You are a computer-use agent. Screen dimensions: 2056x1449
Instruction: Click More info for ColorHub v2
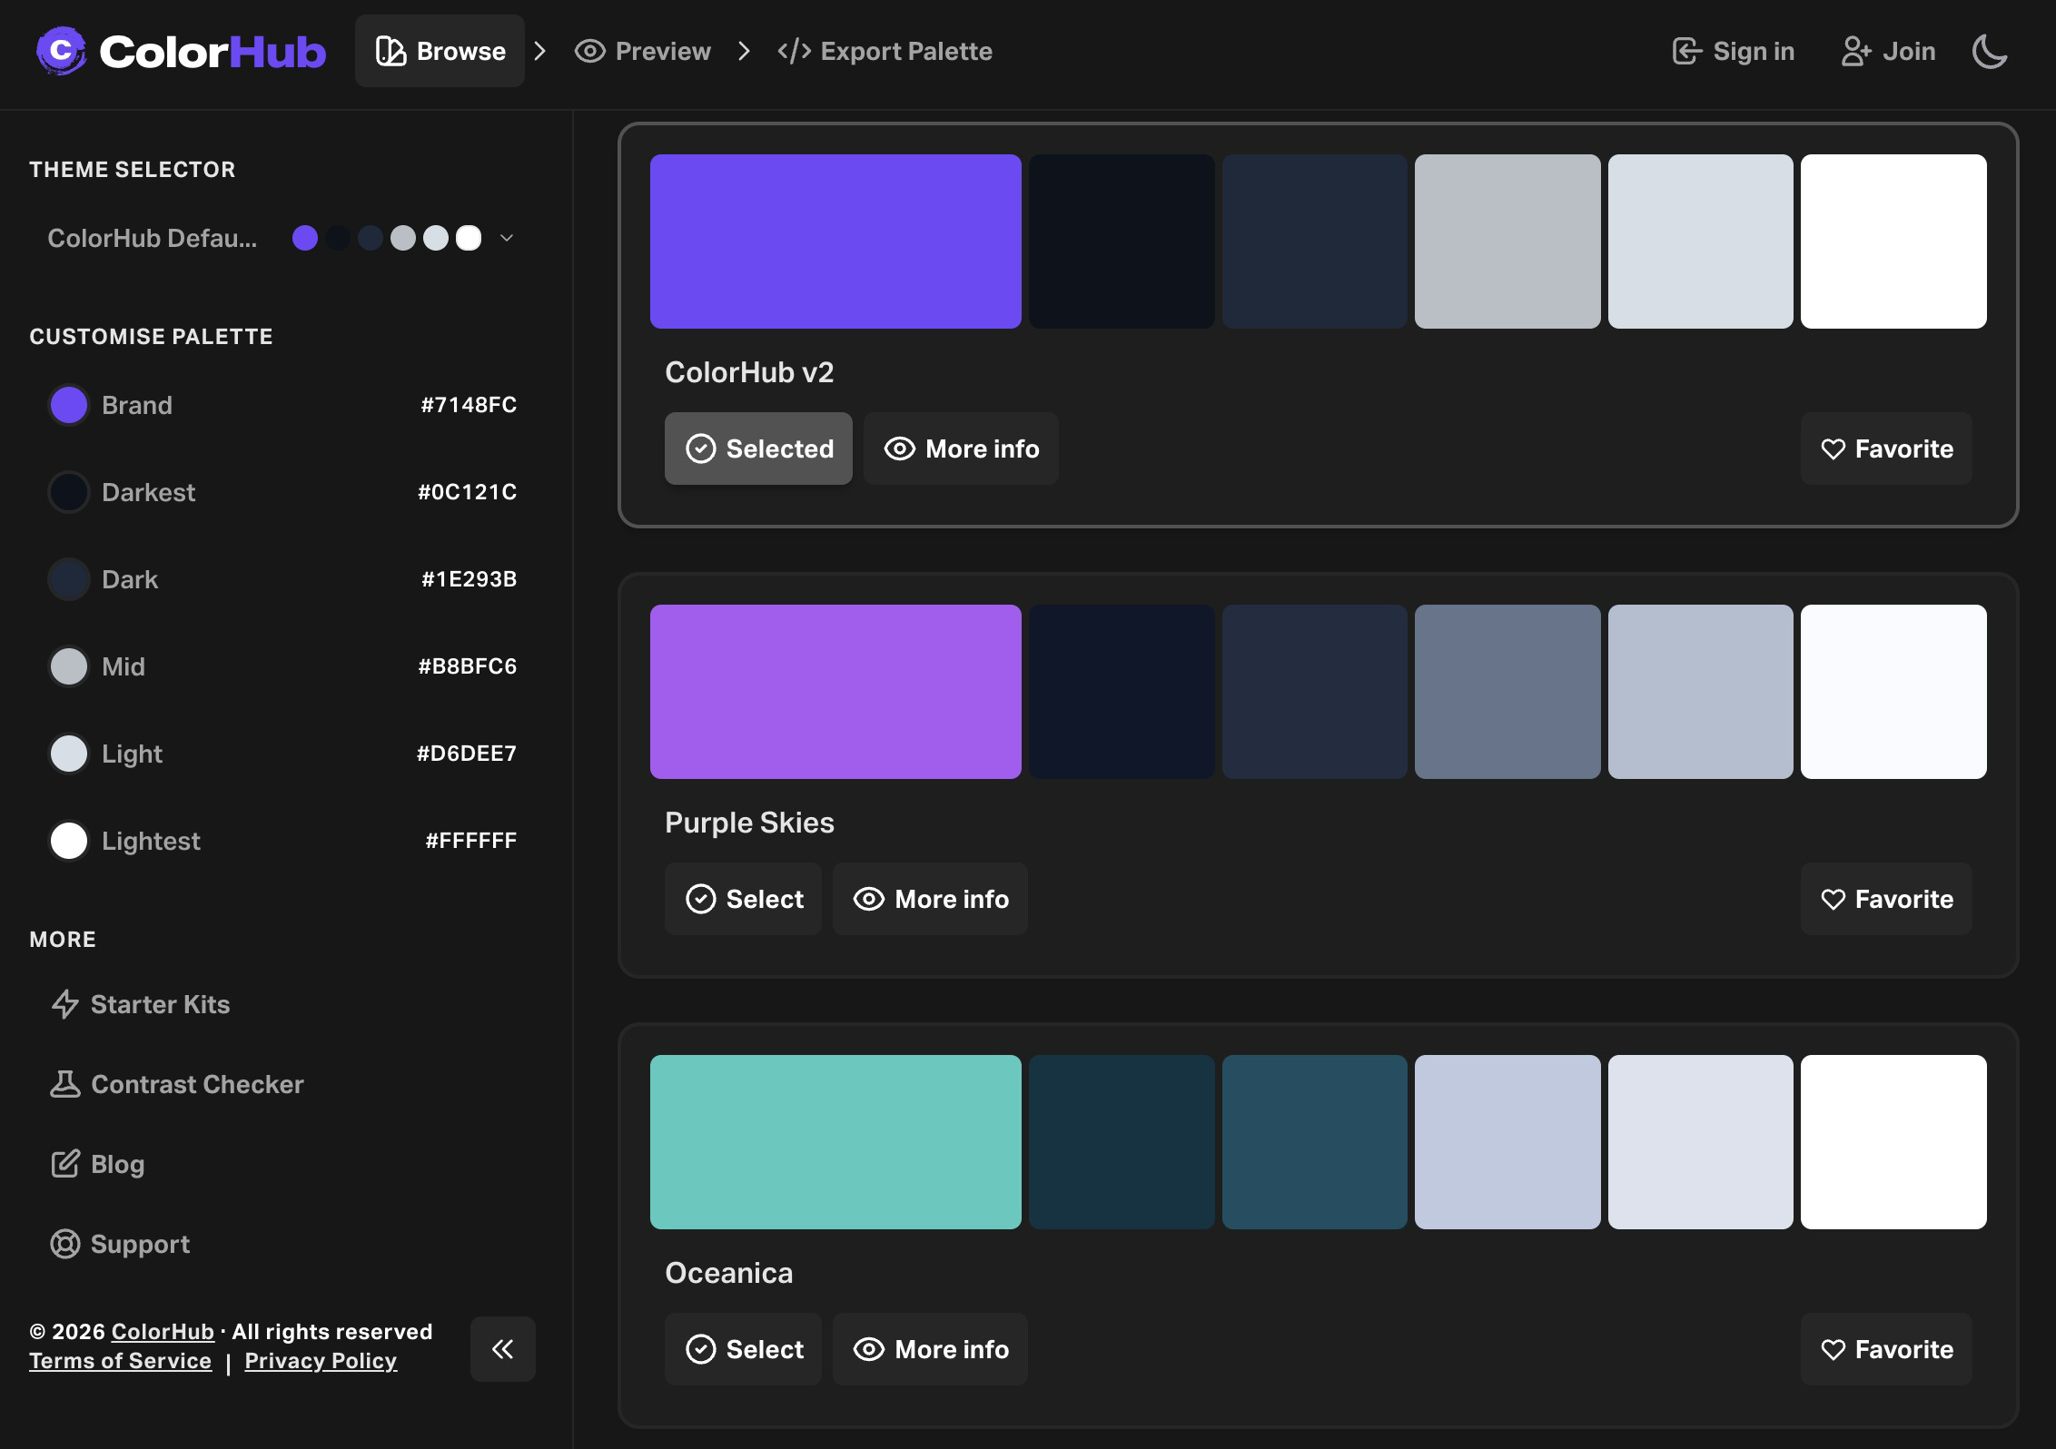click(x=961, y=448)
